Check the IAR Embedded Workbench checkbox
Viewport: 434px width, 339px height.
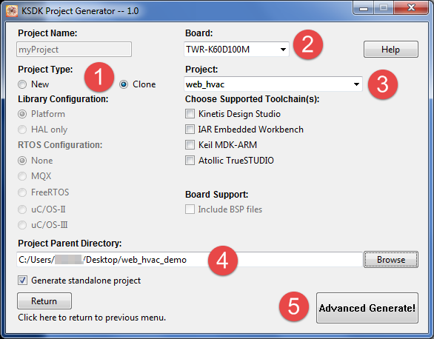point(190,129)
